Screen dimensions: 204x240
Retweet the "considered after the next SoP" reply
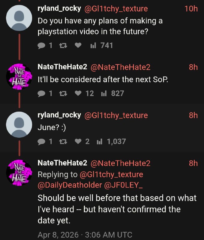(63, 93)
